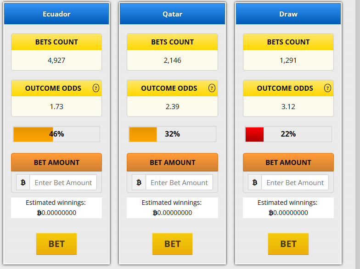Place bet using Qatar's BET button
Image resolution: width=360 pixels, height=269 pixels.
[x=172, y=244]
